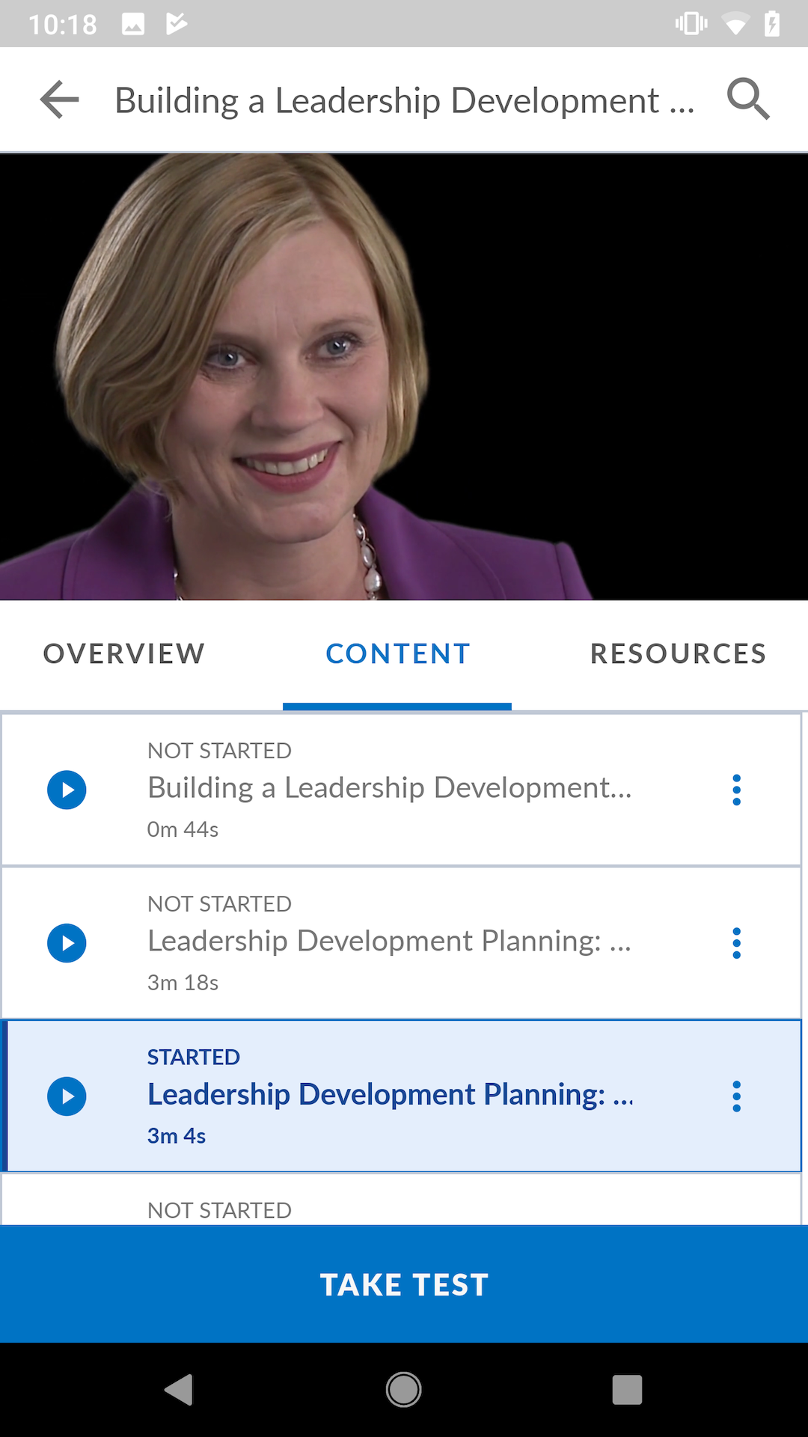The image size is (808, 1437).
Task: Tap the image notification icon in status bar
Action: click(x=133, y=24)
